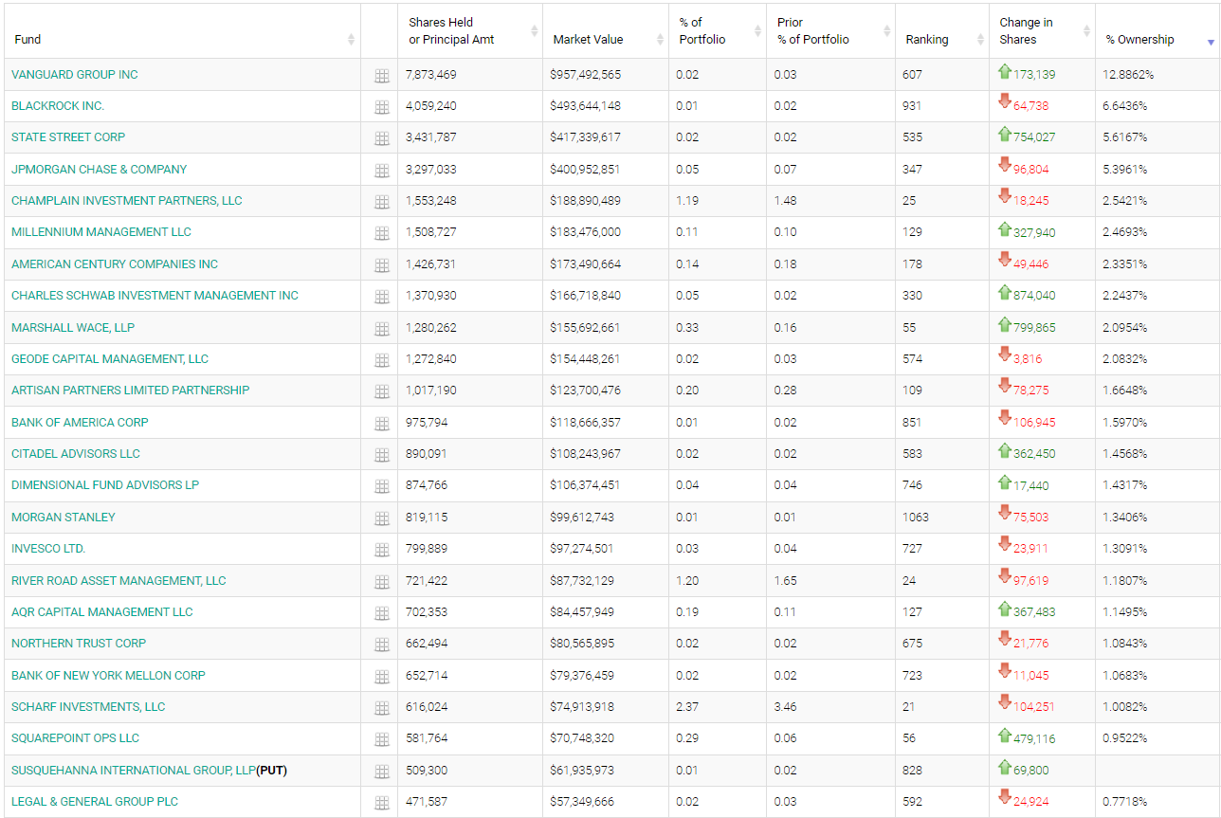Open grid icon in Marshall Wace row
The image size is (1221, 818).
point(382,329)
